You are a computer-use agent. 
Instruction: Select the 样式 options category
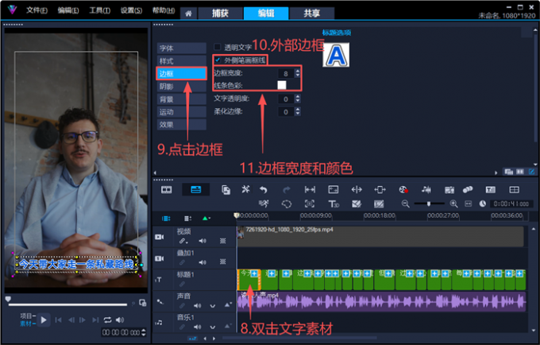pos(182,61)
